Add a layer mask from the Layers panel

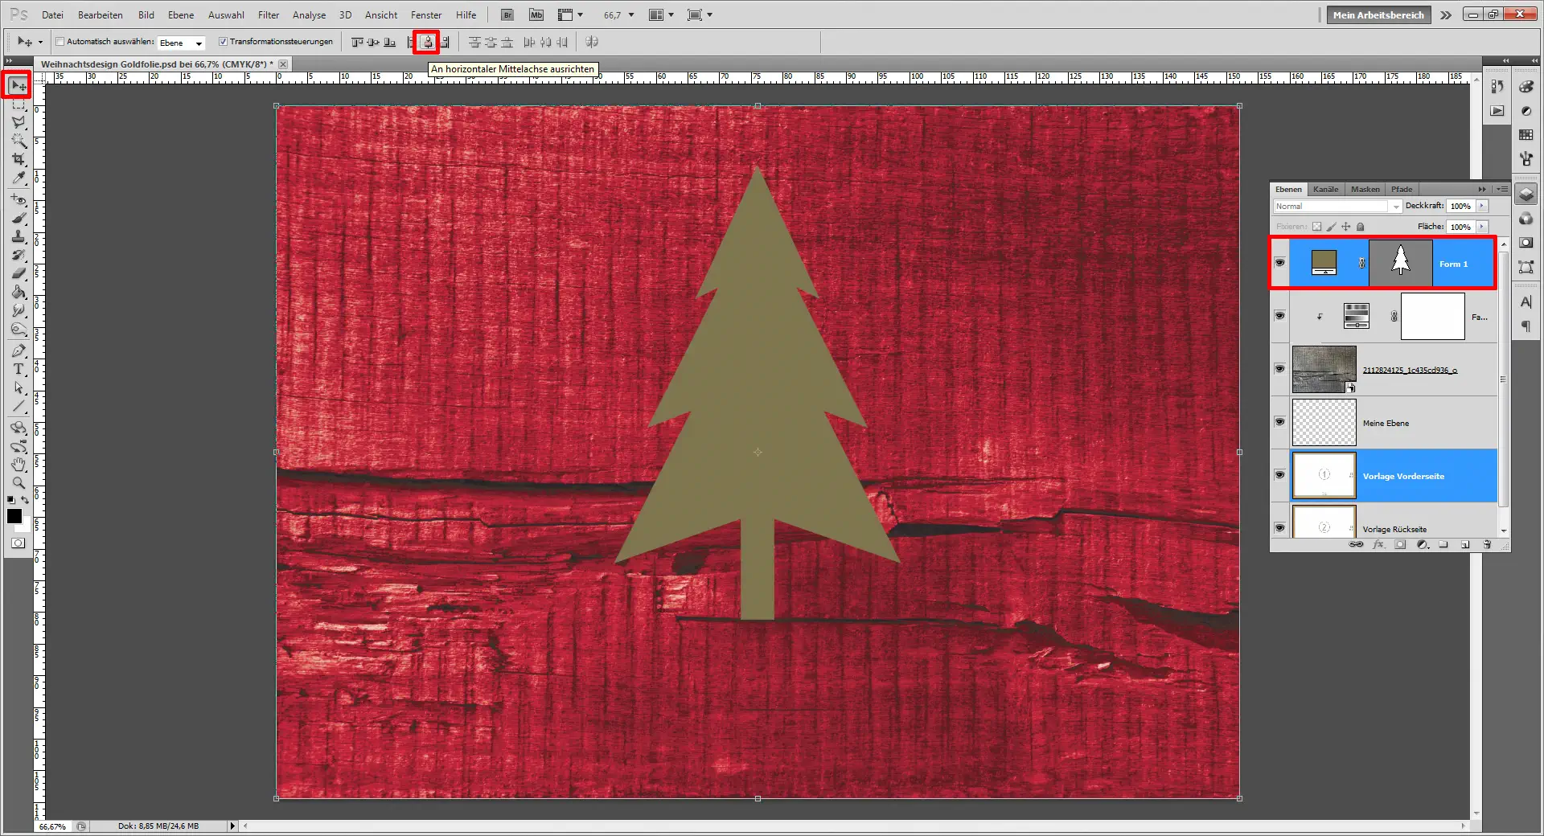click(x=1401, y=544)
